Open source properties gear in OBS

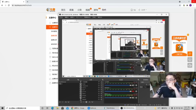(86, 102)
